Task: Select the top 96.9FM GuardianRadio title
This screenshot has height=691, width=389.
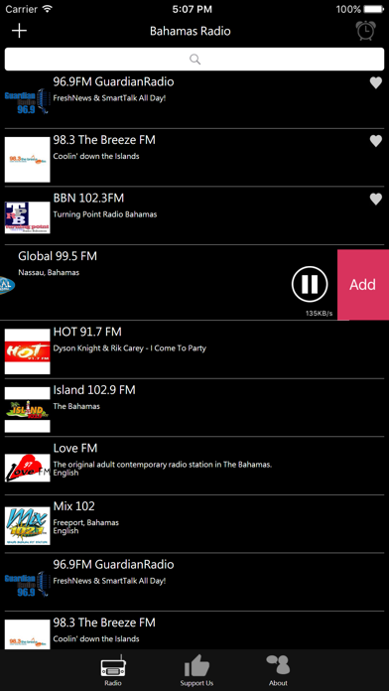Action: click(114, 82)
